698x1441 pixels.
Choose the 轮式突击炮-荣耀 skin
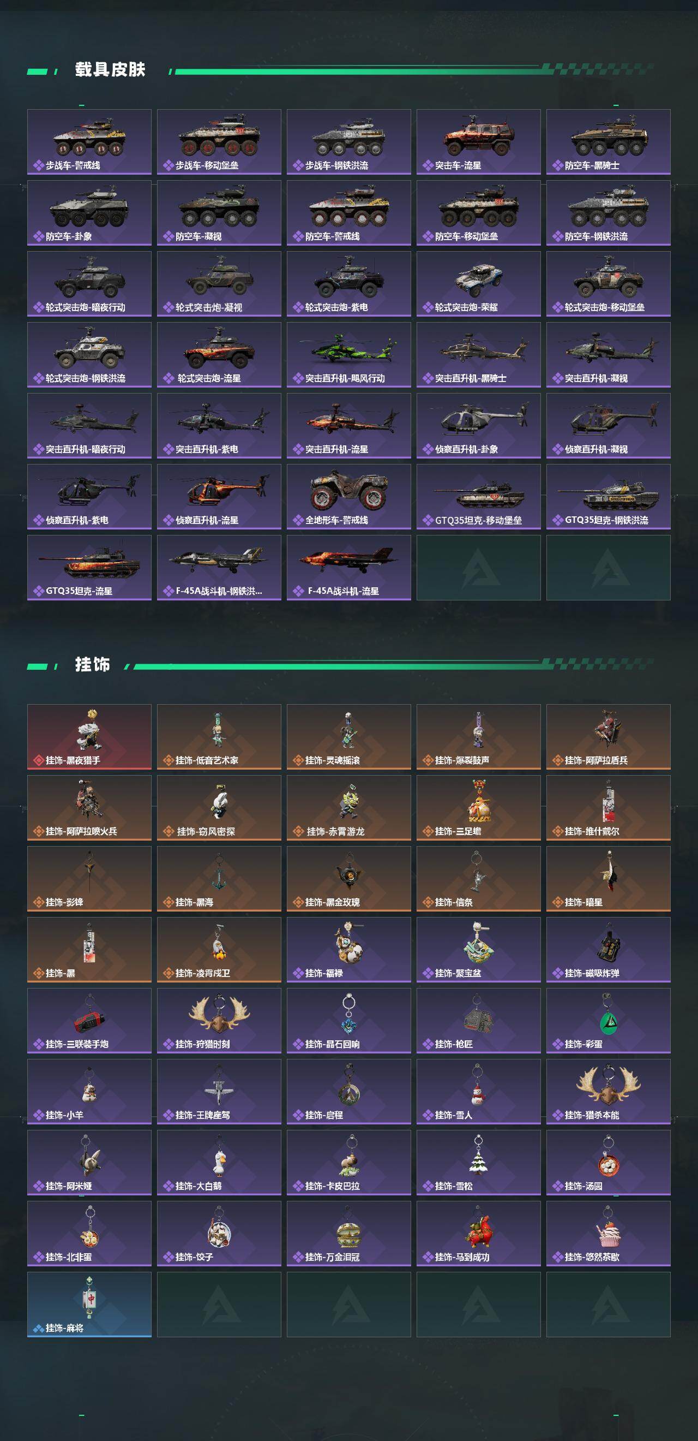478,284
